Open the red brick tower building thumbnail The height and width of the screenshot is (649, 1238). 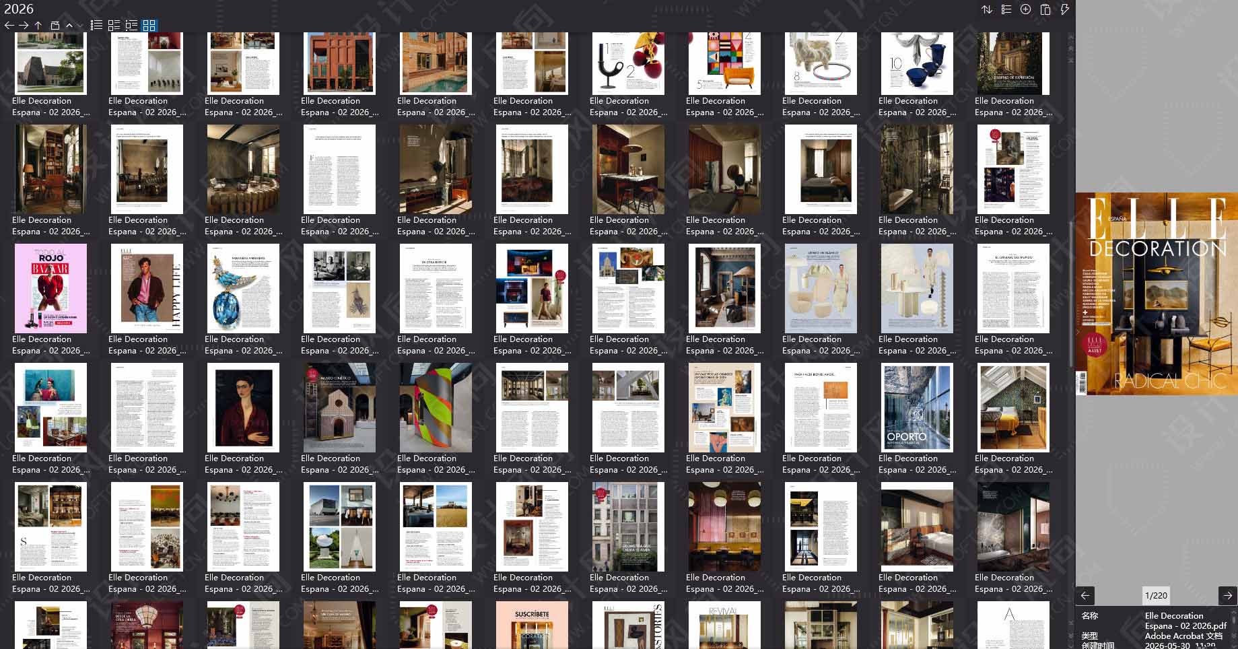(339, 63)
